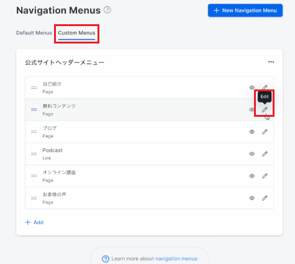
Task: Open edit for the Podcast link
Action: click(x=265, y=154)
